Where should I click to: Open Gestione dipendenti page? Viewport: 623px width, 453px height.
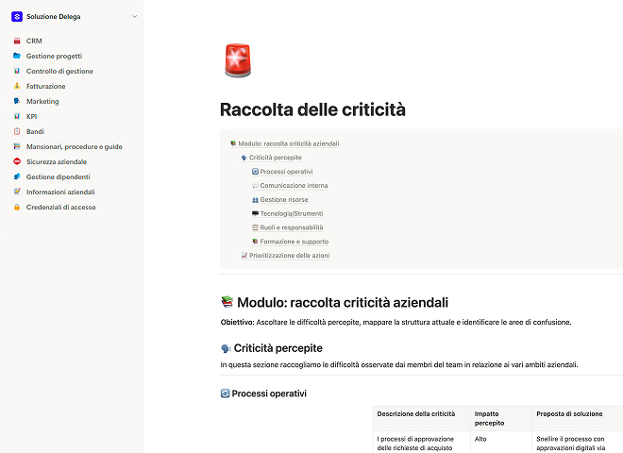(x=58, y=176)
